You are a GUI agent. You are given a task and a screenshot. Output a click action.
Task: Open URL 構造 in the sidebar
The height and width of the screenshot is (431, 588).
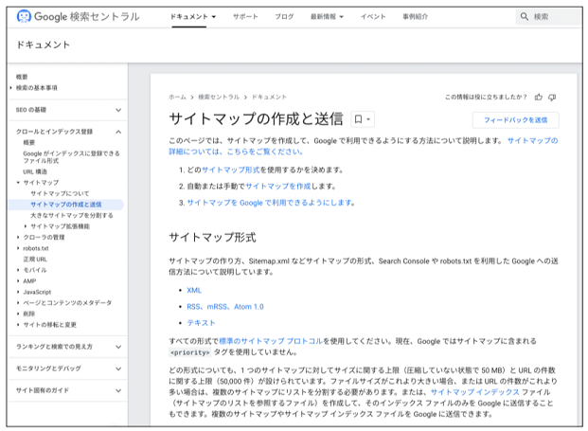pyautogui.click(x=35, y=171)
